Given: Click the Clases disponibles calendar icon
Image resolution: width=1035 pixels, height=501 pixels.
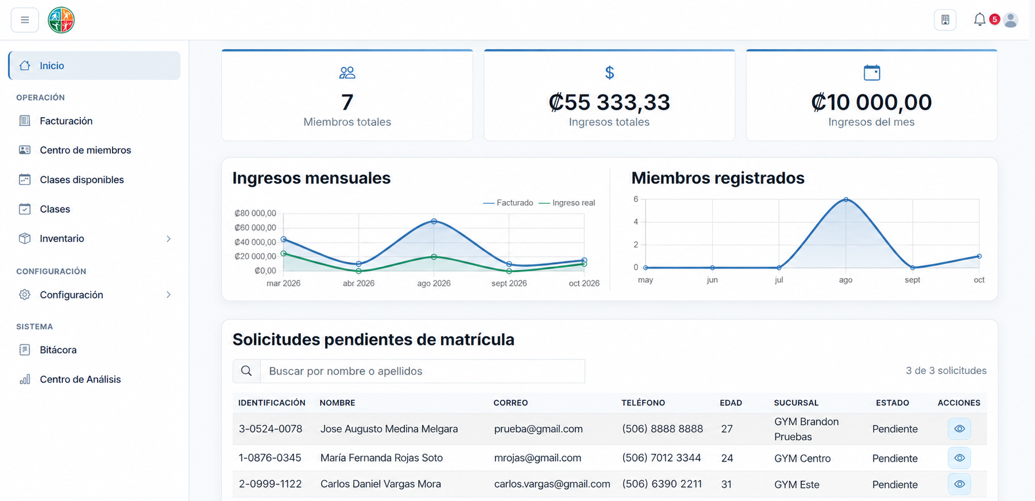Looking at the screenshot, I should [x=25, y=179].
